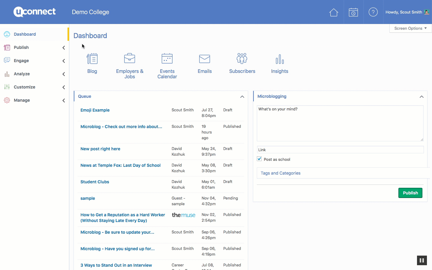
Task: Click the calendar clock icon in header
Action: point(353,12)
